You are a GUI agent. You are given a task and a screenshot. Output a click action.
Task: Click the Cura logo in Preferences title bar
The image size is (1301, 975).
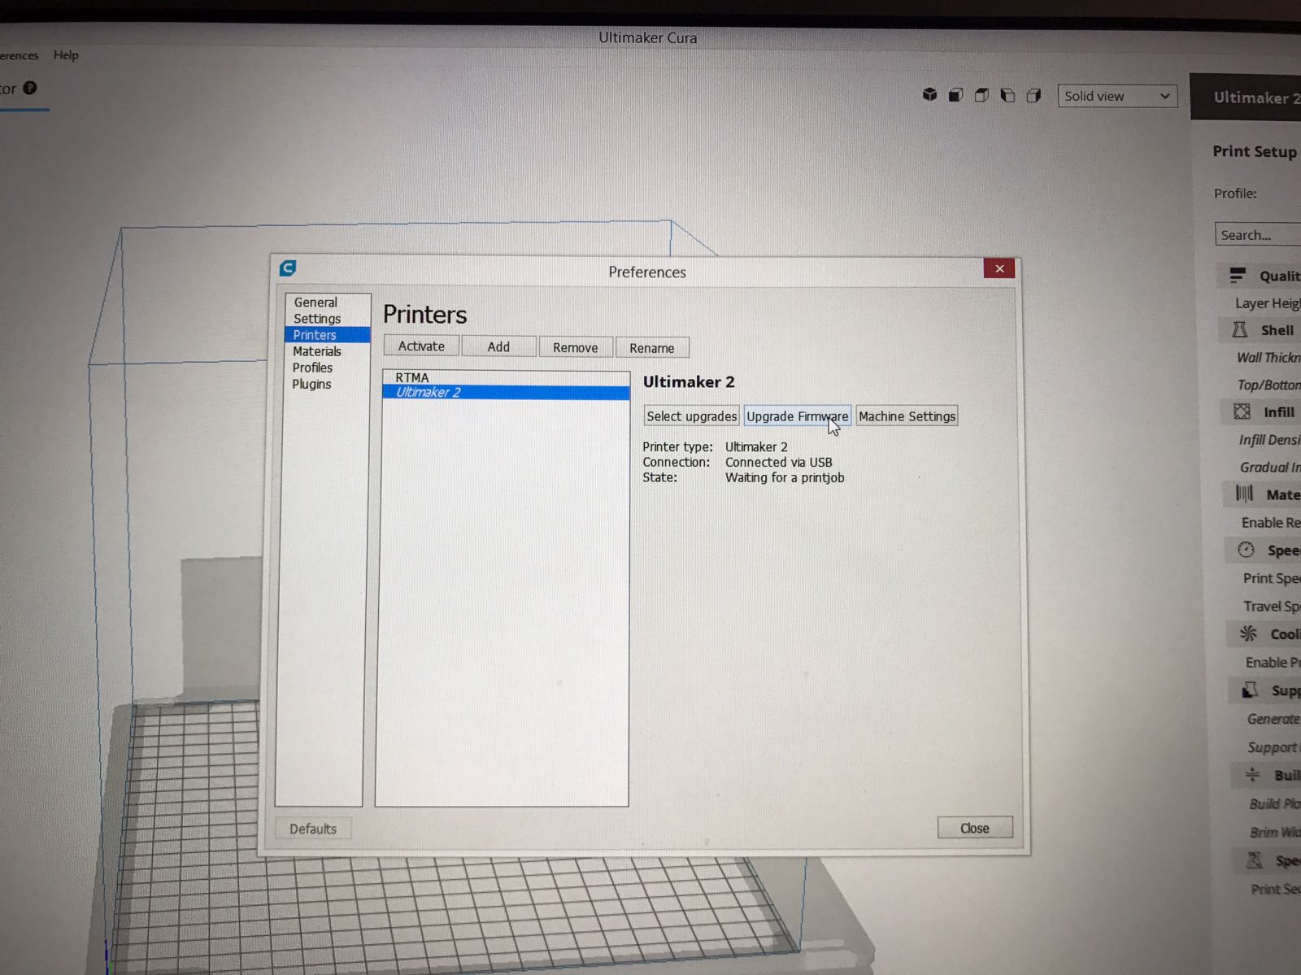coord(288,268)
